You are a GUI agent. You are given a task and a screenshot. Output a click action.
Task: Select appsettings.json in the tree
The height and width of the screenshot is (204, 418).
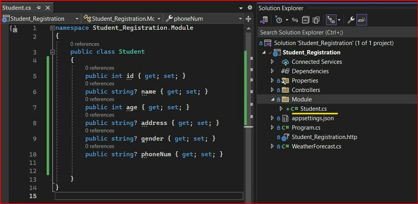313,118
